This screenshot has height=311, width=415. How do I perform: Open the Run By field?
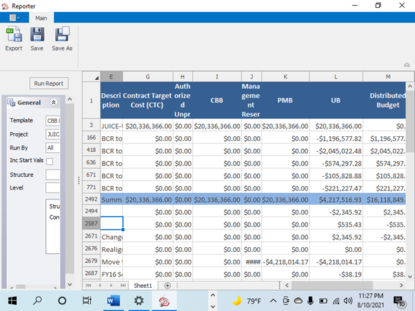point(53,148)
